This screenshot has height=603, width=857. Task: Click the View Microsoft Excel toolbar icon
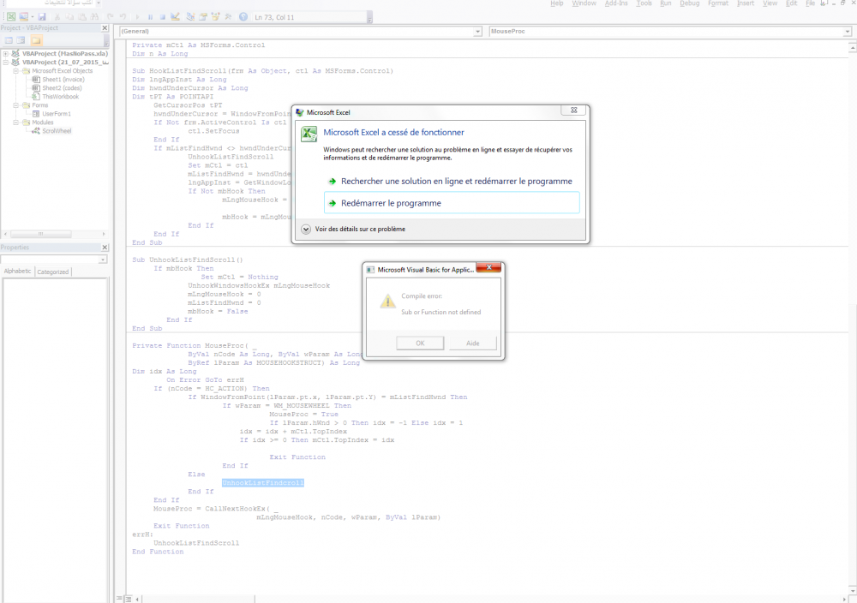point(10,16)
